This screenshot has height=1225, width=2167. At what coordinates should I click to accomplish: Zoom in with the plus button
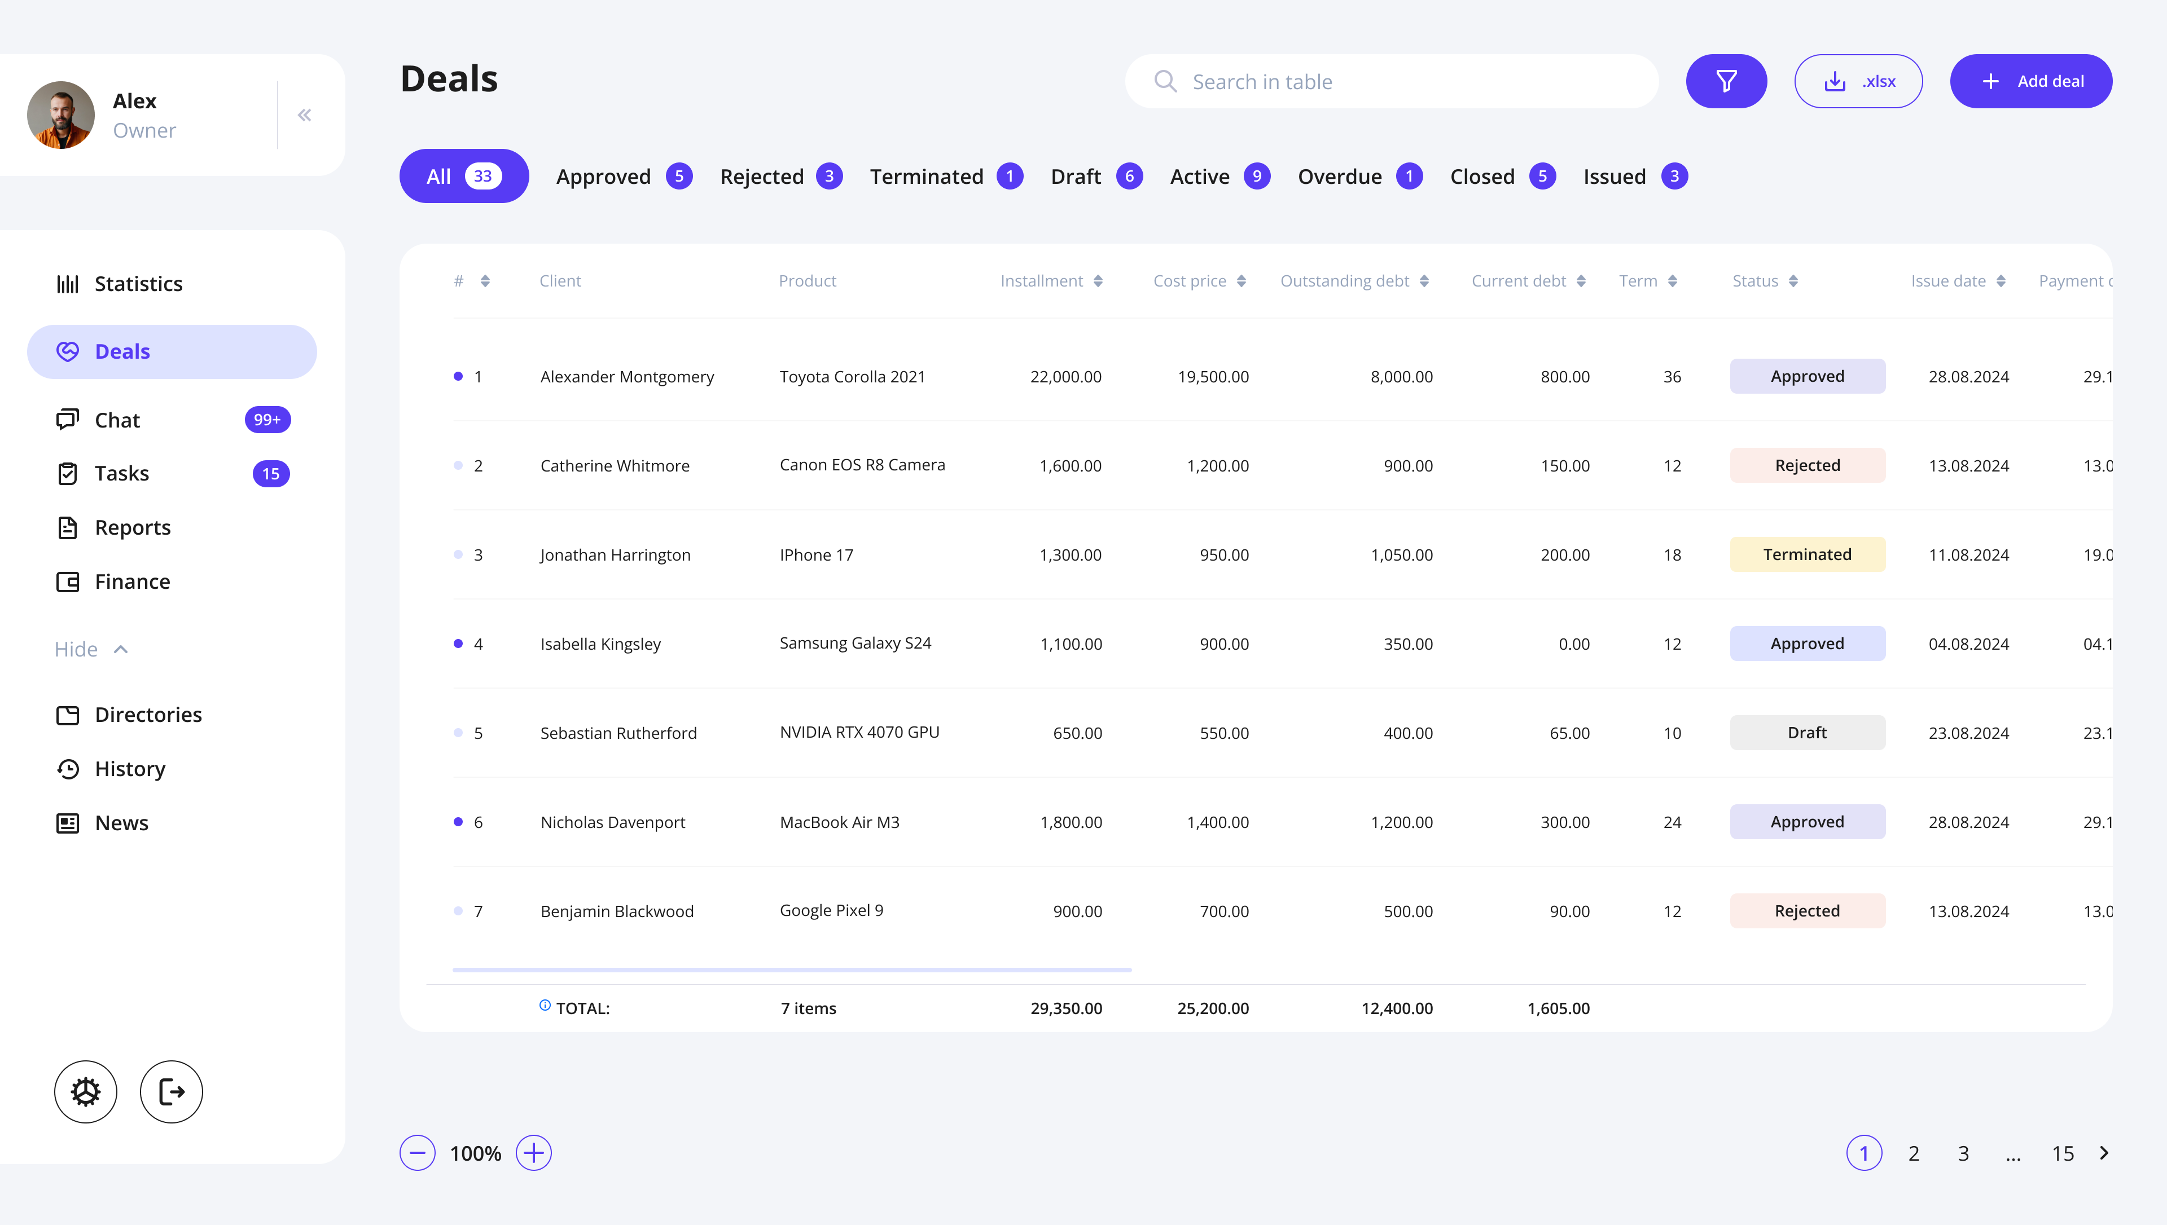[533, 1152]
